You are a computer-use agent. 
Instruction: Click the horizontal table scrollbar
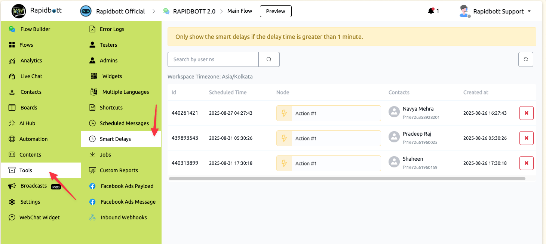point(347,179)
